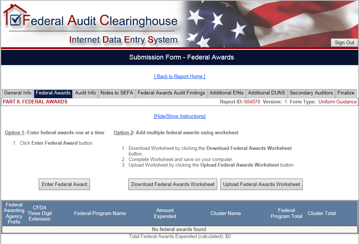Screen dimensions: 359x244
Task: Toggle the Hide/Show Instructions link
Action: (180, 116)
